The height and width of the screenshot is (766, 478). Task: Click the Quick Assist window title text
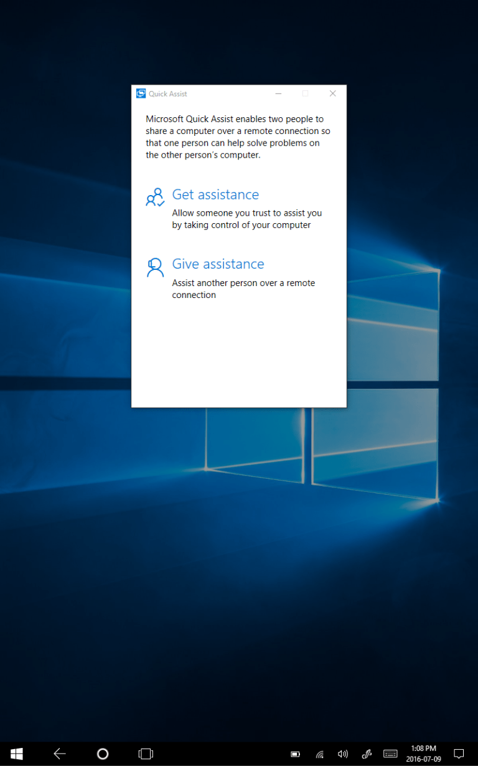168,94
